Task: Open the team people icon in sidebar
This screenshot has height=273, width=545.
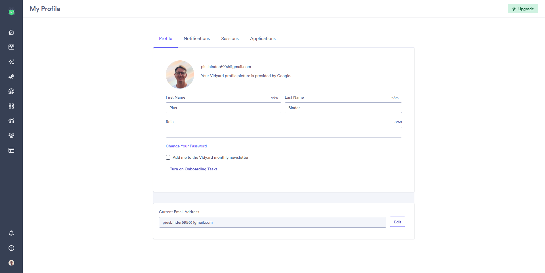Action: 11,136
